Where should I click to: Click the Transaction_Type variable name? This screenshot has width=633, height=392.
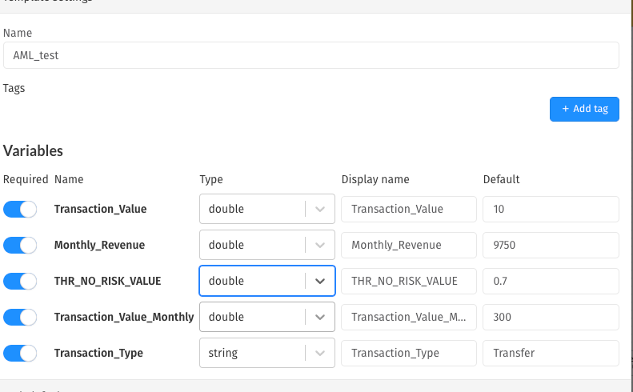click(98, 354)
